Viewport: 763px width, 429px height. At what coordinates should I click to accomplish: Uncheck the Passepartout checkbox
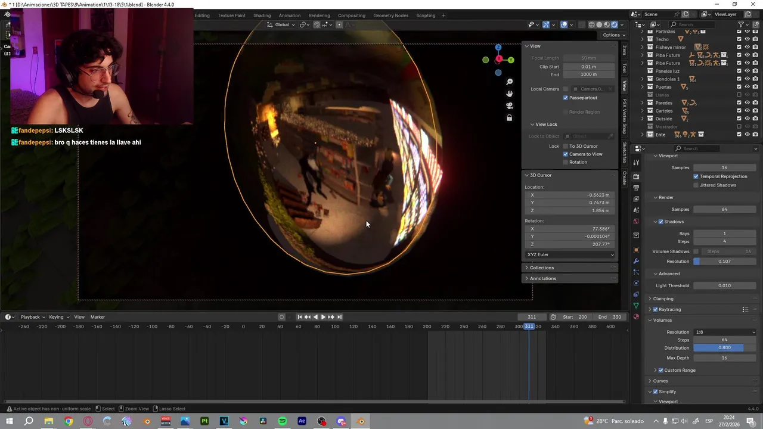click(x=566, y=98)
